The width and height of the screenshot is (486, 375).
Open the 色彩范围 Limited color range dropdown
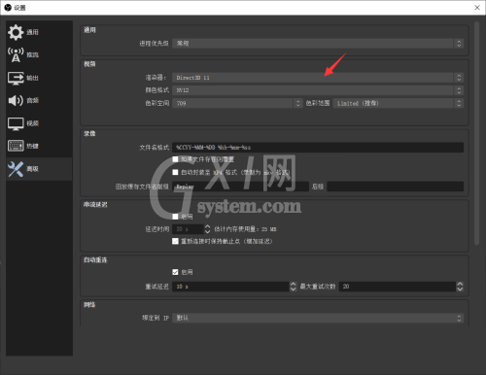tap(399, 103)
